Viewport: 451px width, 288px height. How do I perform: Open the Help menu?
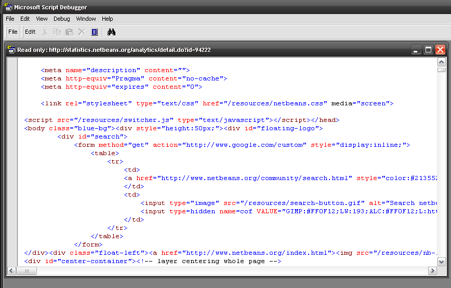[x=107, y=19]
